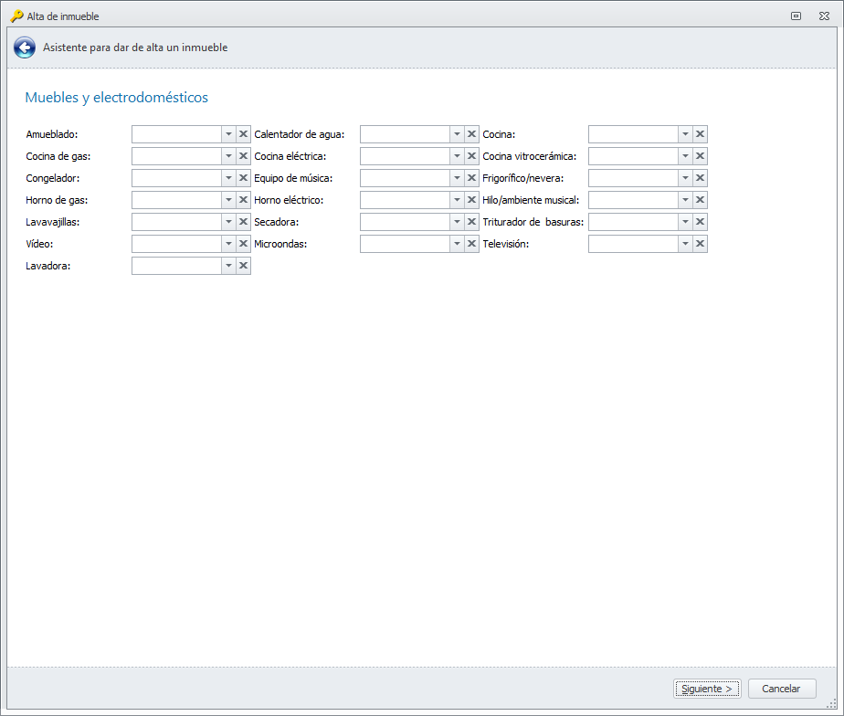
Task: Clear the Televisión field with X
Action: pos(700,244)
